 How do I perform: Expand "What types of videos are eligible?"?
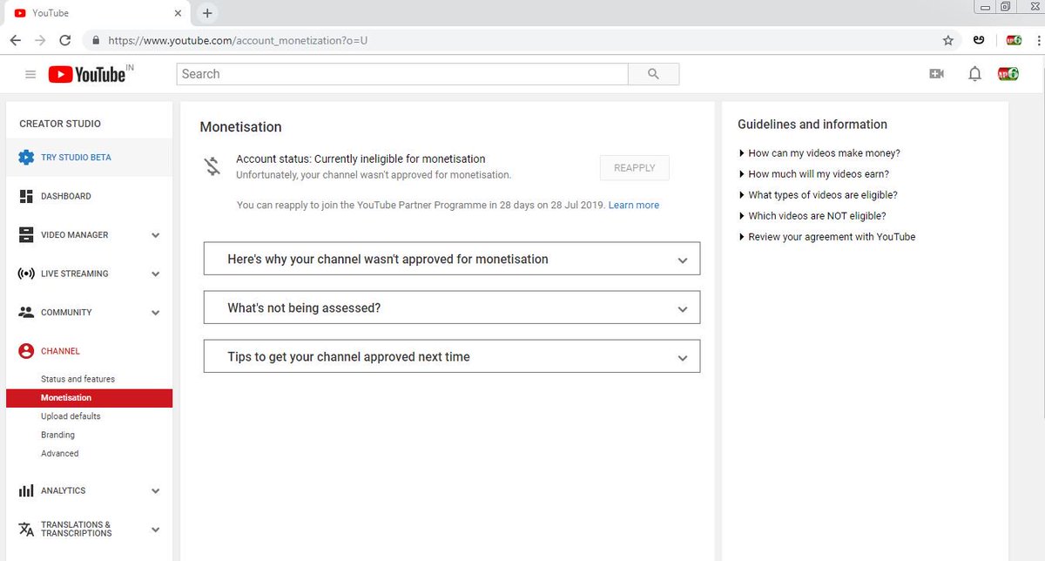click(x=818, y=195)
